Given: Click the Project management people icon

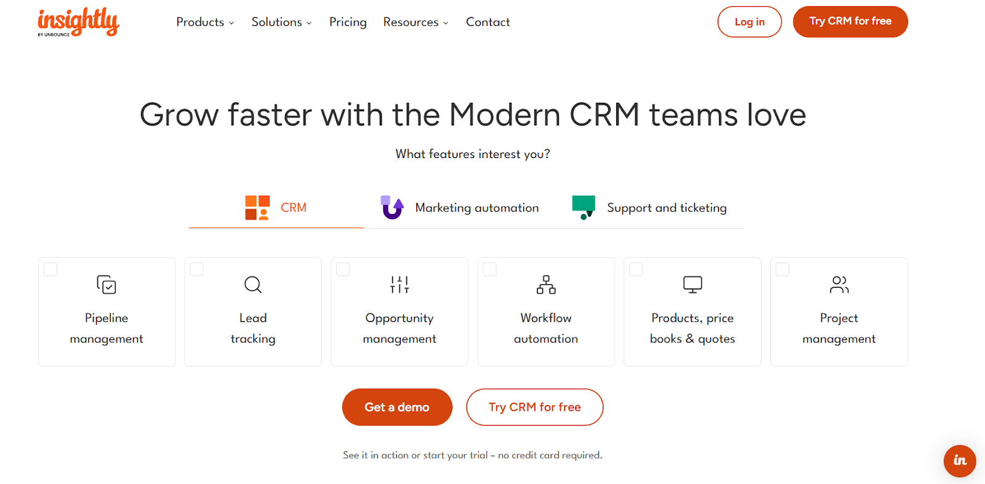Looking at the screenshot, I should click(x=839, y=285).
